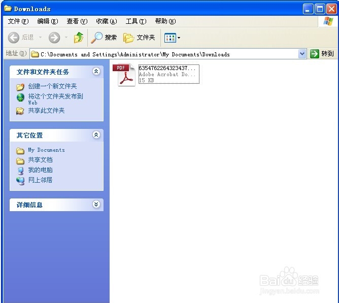
Task: Go up one folder level
Action: pyautogui.click(x=79, y=38)
